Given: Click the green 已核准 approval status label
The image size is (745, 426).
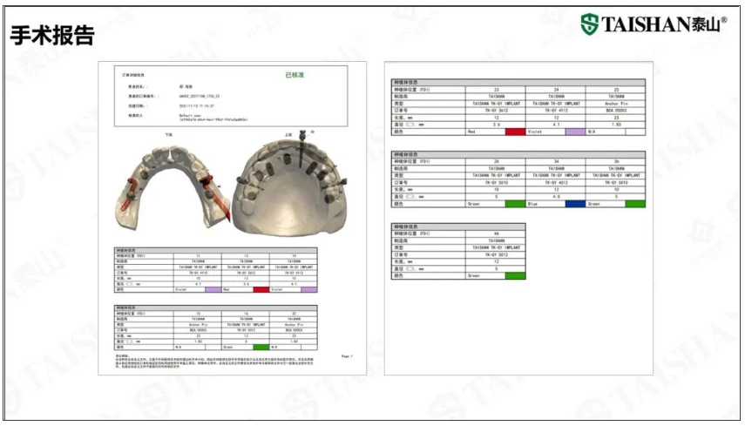Looking at the screenshot, I should click(295, 75).
